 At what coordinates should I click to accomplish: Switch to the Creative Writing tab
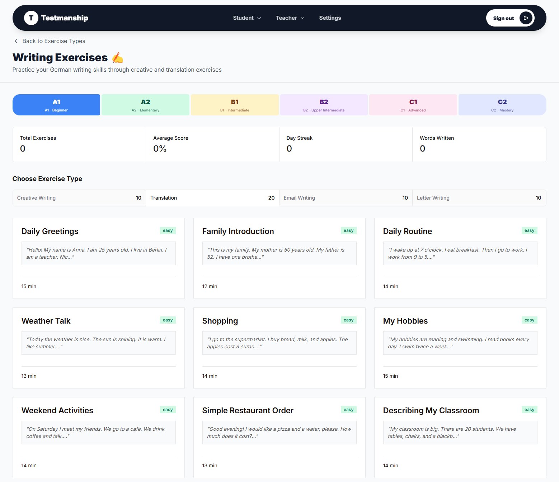point(79,198)
